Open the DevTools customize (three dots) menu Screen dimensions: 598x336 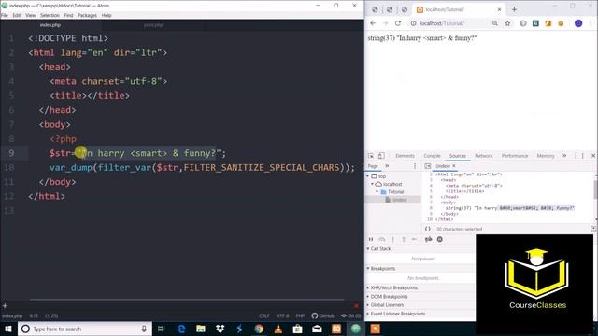pos(582,156)
